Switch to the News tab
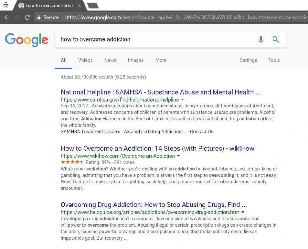 point(110,60)
